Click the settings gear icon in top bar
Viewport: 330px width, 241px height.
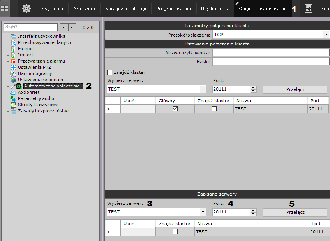[x=26, y=8]
